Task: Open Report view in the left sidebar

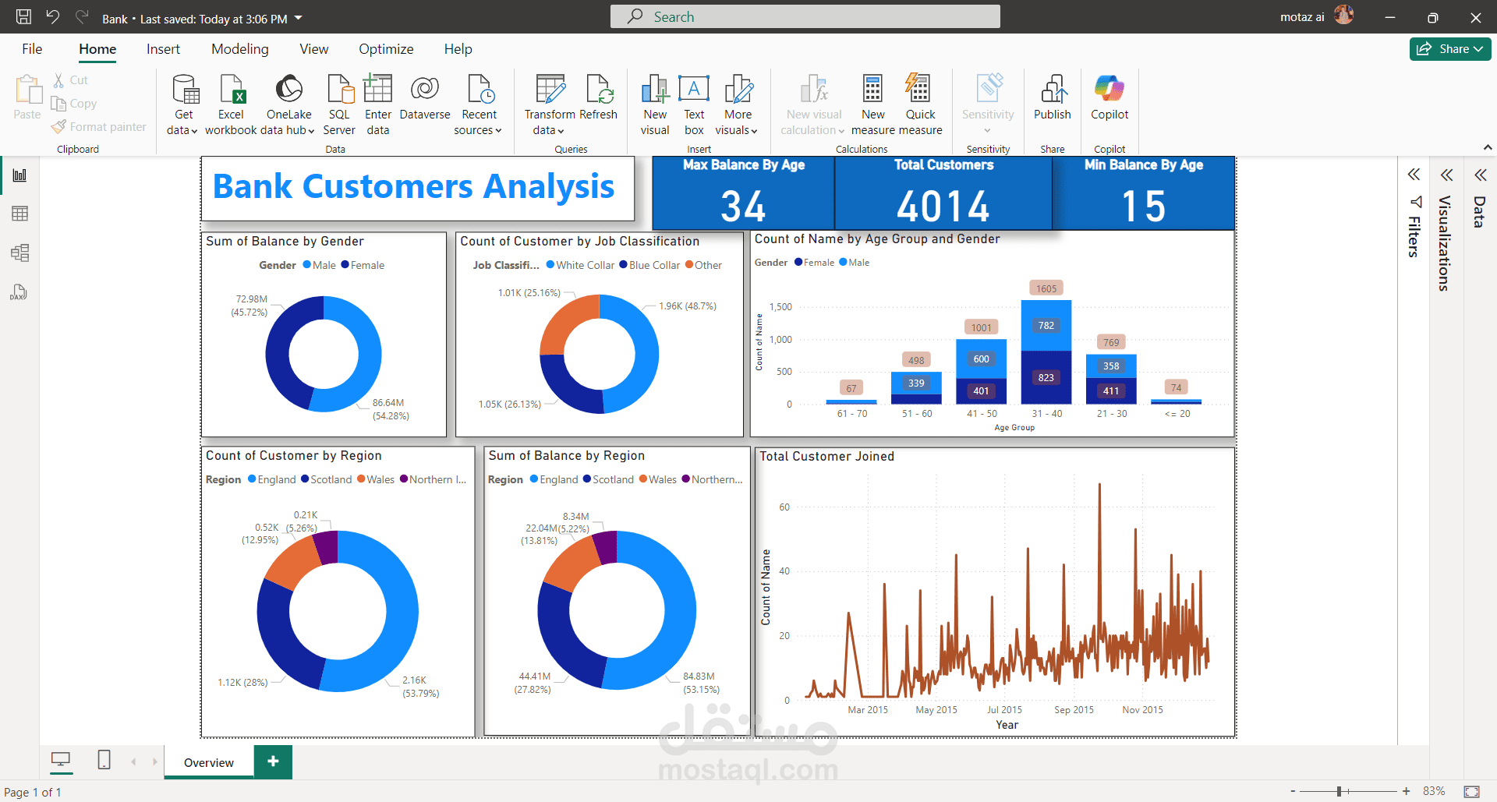Action: tap(19, 175)
